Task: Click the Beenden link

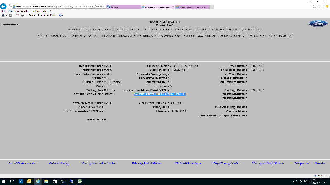Action: coord(320,164)
